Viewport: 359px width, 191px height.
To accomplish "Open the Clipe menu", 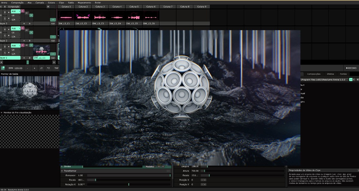I will (62, 2).
